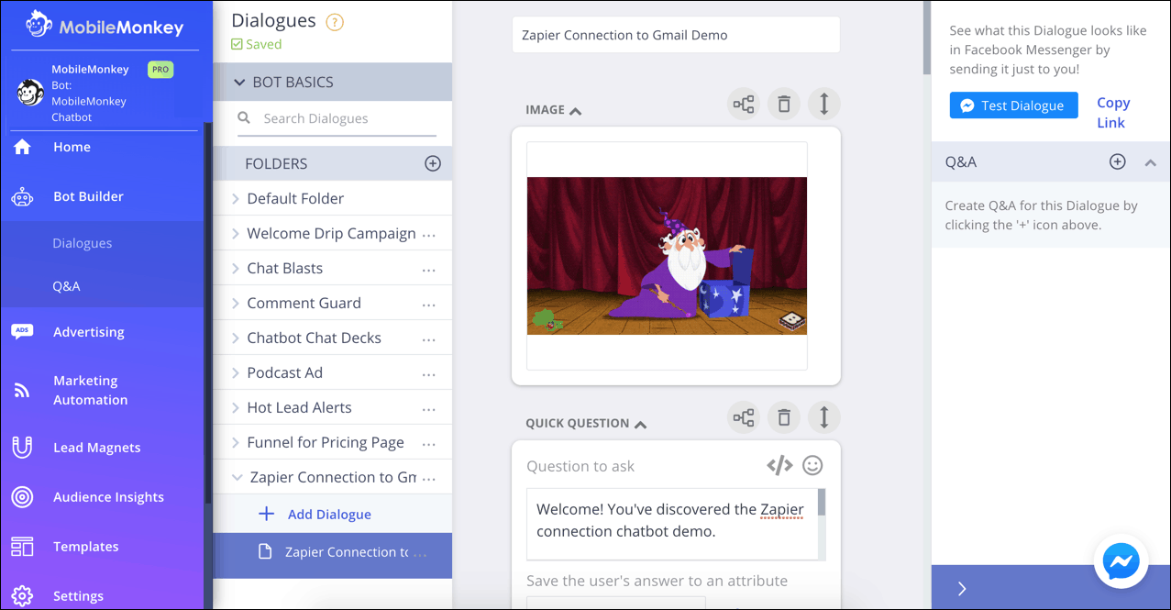
Task: Click the Marketing Automation feed icon
Action: pos(22,391)
